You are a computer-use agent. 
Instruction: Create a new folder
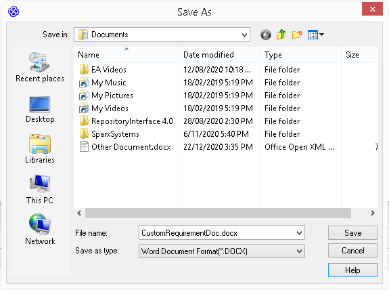tap(297, 35)
